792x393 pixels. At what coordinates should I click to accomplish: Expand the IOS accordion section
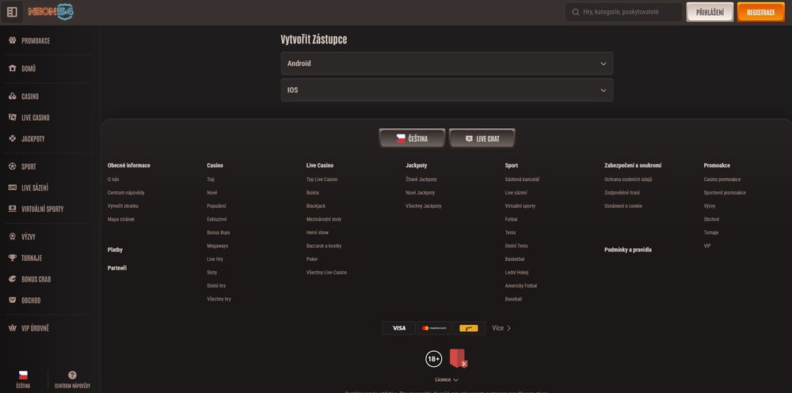coord(447,90)
